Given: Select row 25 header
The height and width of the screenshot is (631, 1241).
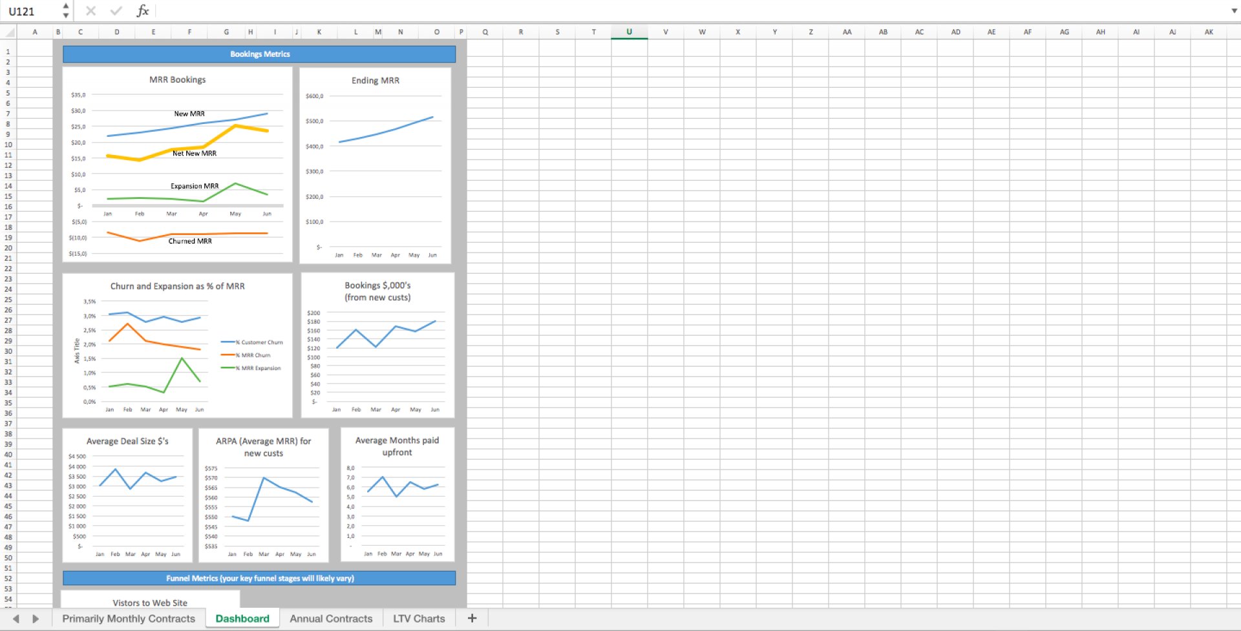Looking at the screenshot, I should pos(8,299).
